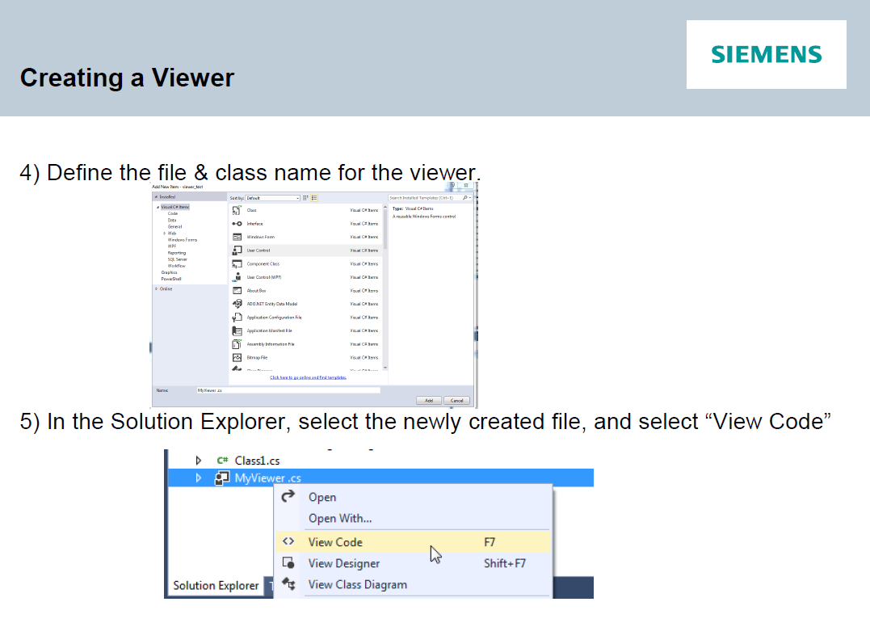The height and width of the screenshot is (623, 870).
Task: Click the Add button
Action: pyautogui.click(x=429, y=401)
